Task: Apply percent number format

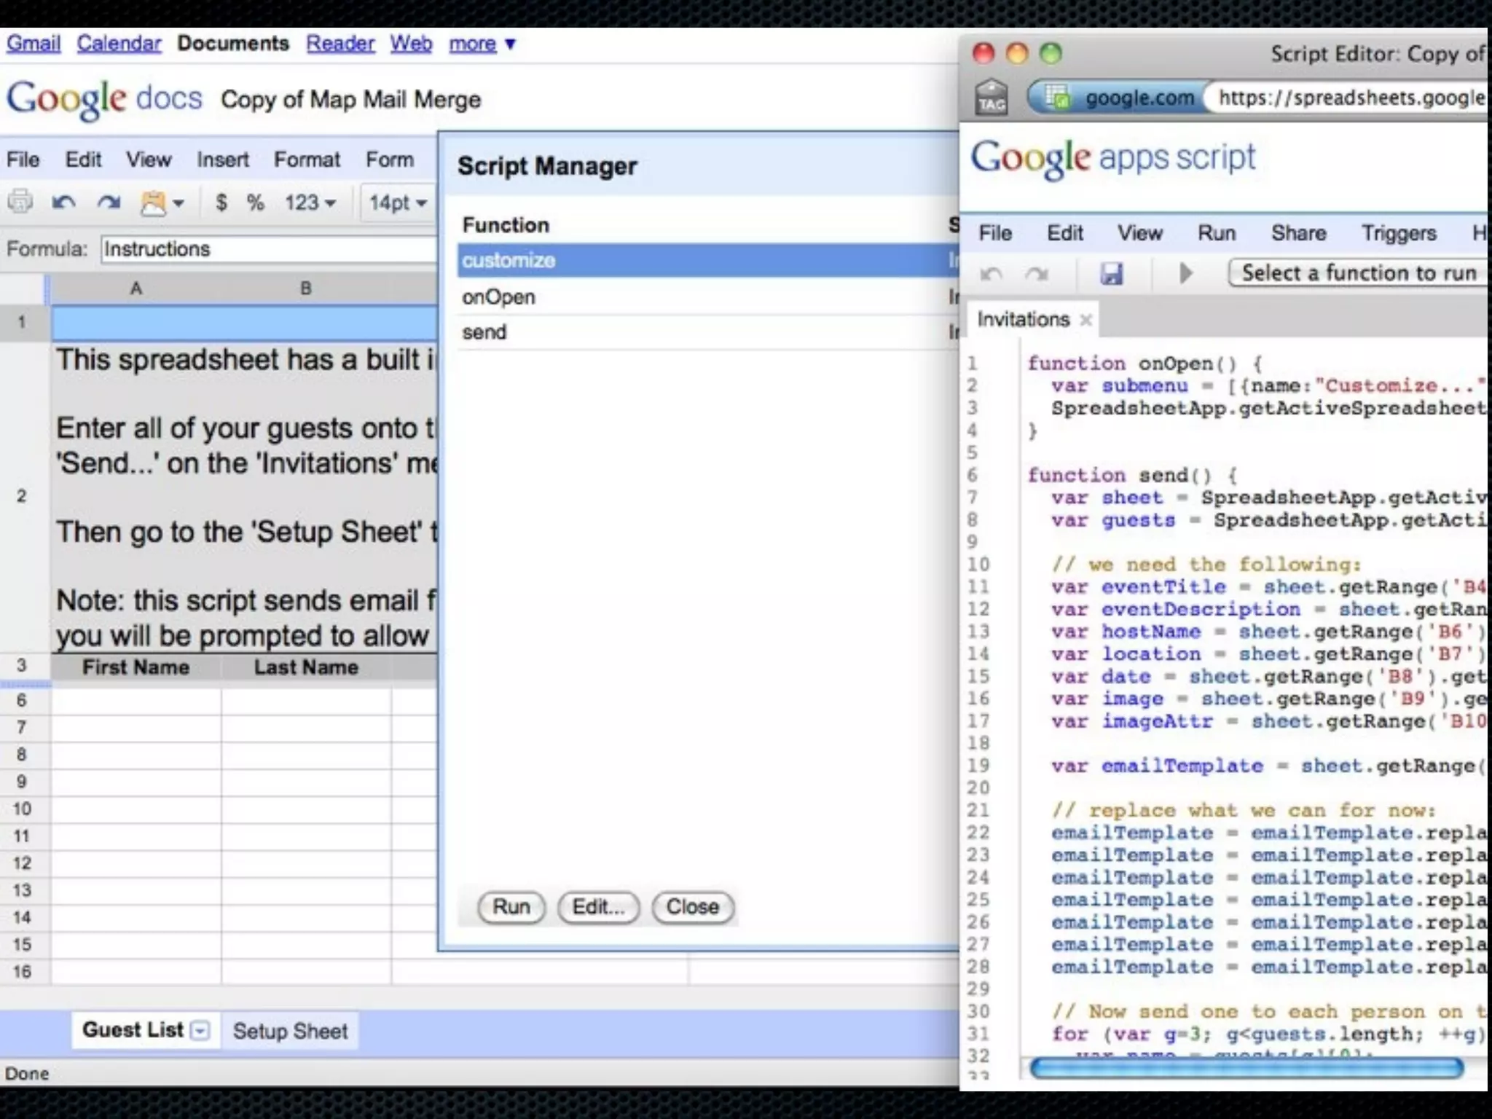Action: coord(255,202)
